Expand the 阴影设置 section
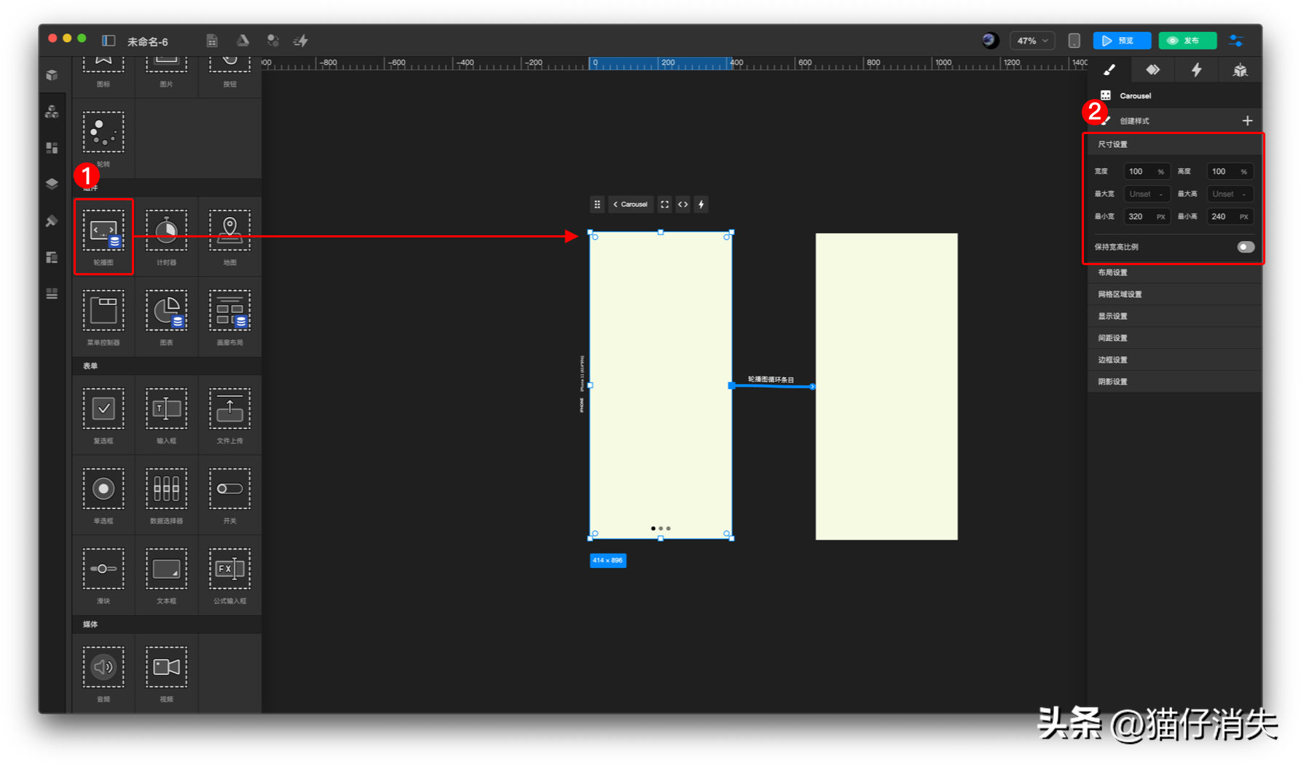Image resolution: width=1301 pixels, height=764 pixels. (x=1174, y=382)
